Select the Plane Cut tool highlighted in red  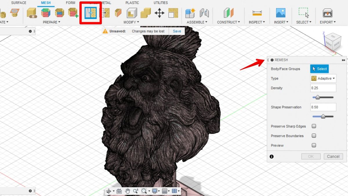click(90, 13)
